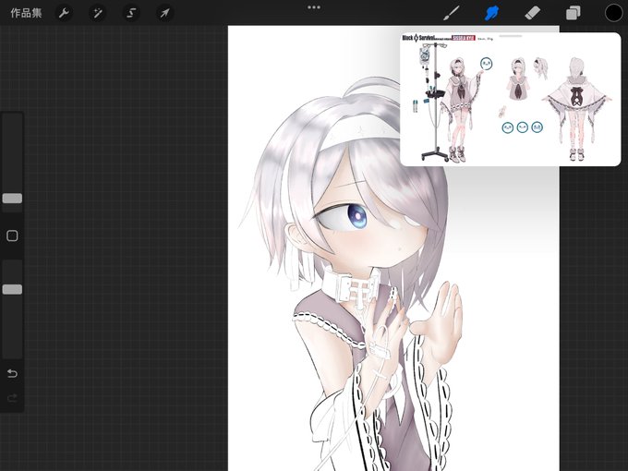Open the Adjustments magic wand menu

97,13
